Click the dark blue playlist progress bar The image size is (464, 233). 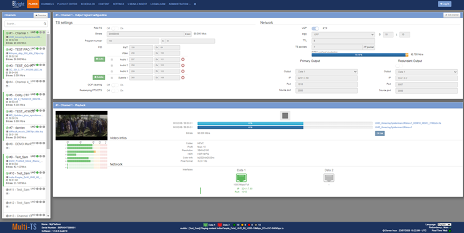(x=285, y=127)
